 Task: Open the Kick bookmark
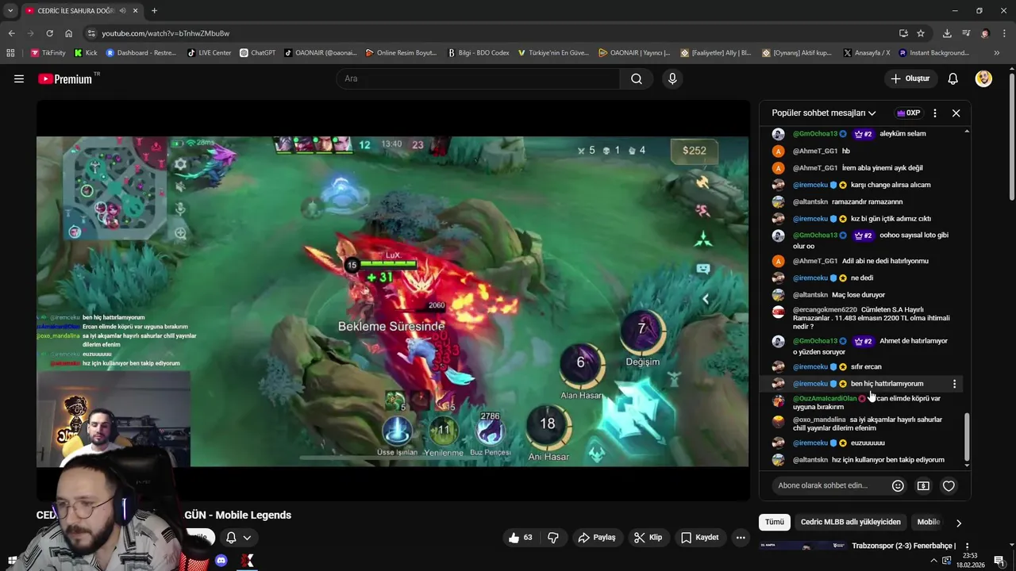tap(86, 53)
